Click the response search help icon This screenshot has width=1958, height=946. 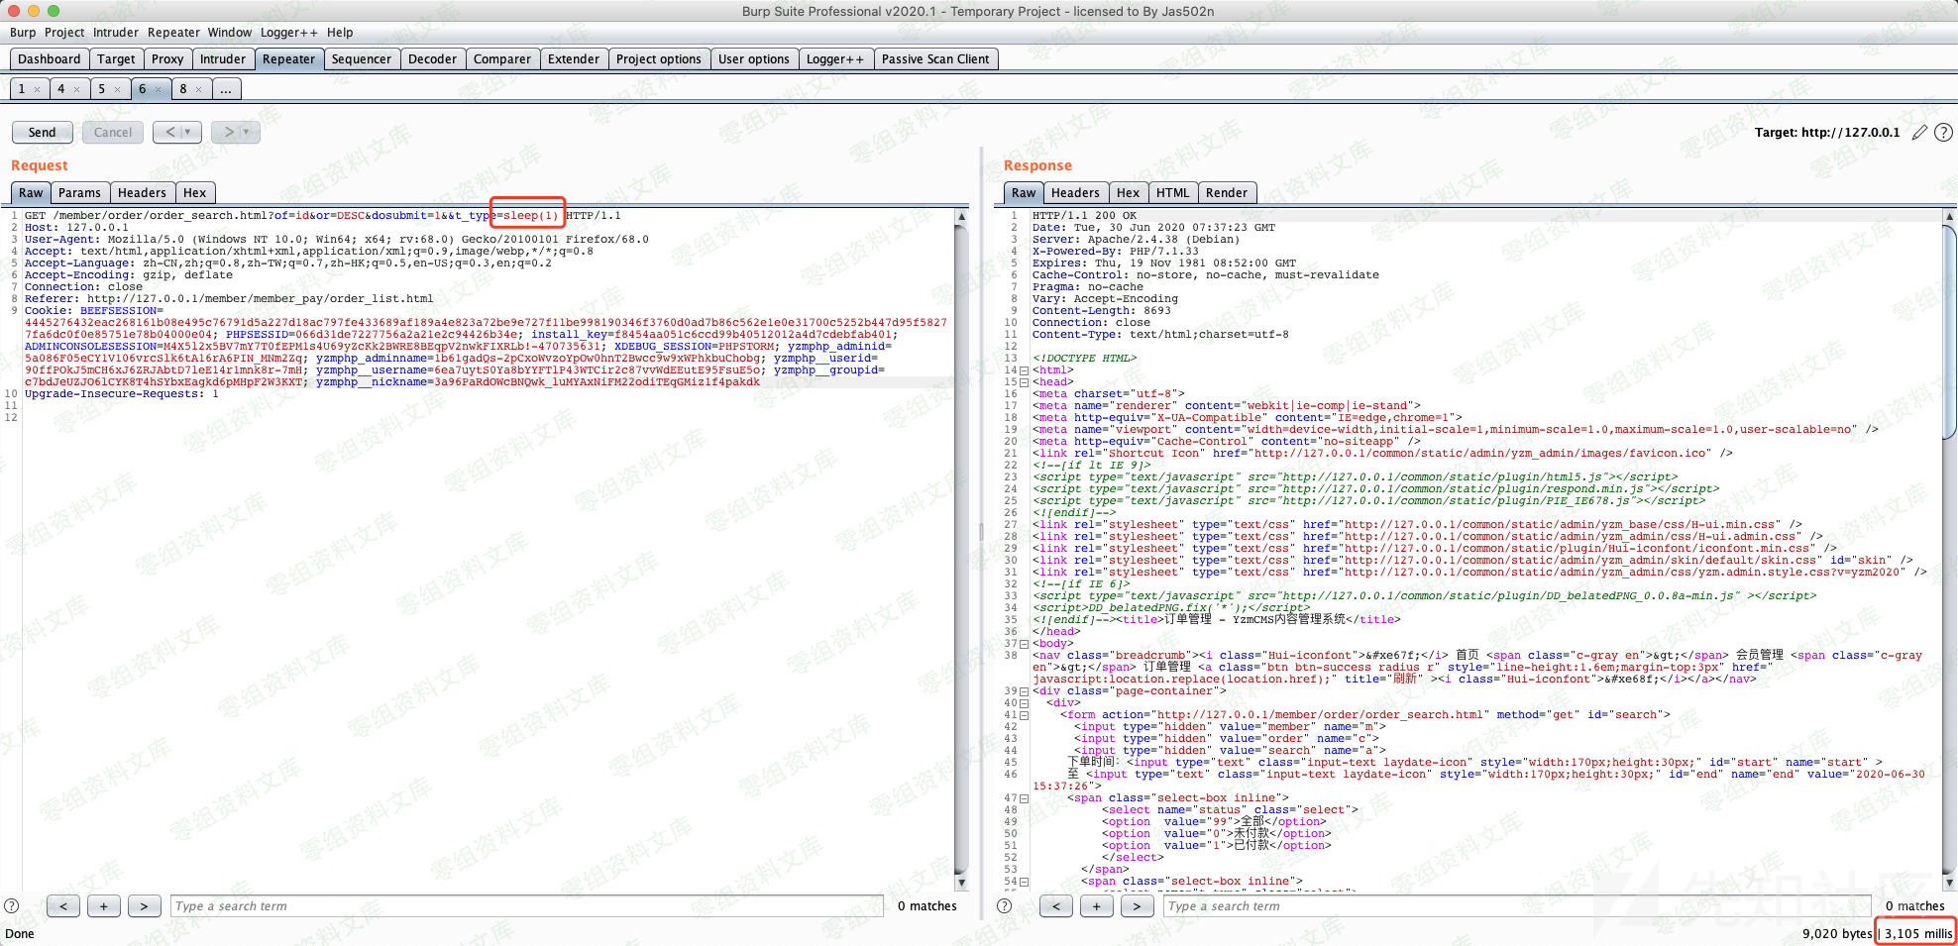tap(1004, 905)
